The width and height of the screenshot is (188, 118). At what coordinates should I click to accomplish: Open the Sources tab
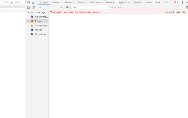(x=82, y=2)
